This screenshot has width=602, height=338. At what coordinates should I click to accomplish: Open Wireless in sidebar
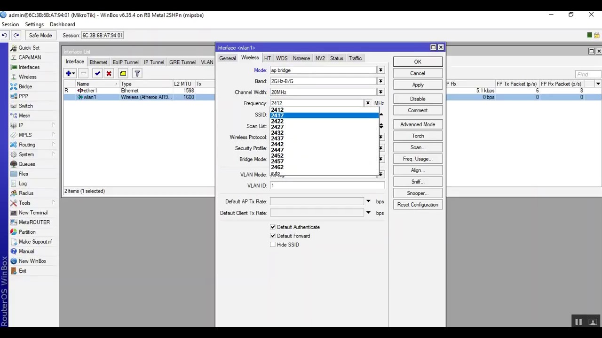pyautogui.click(x=27, y=77)
